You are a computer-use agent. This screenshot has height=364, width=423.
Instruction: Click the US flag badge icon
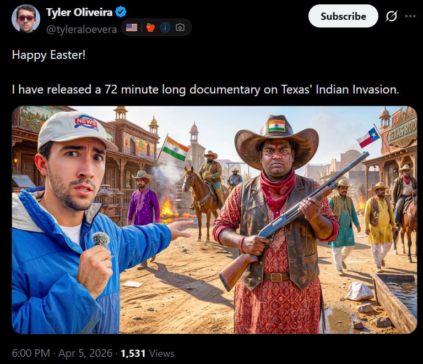(132, 27)
